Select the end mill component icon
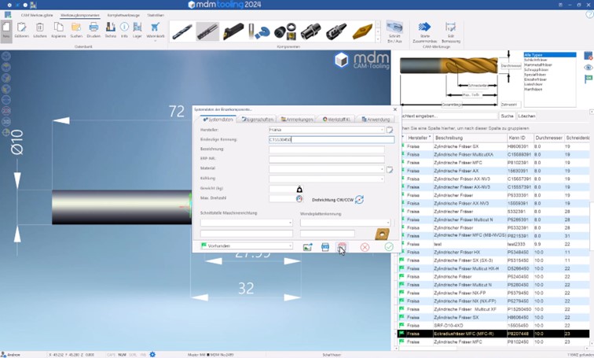Screen dimensions: 594x358 click(207, 31)
